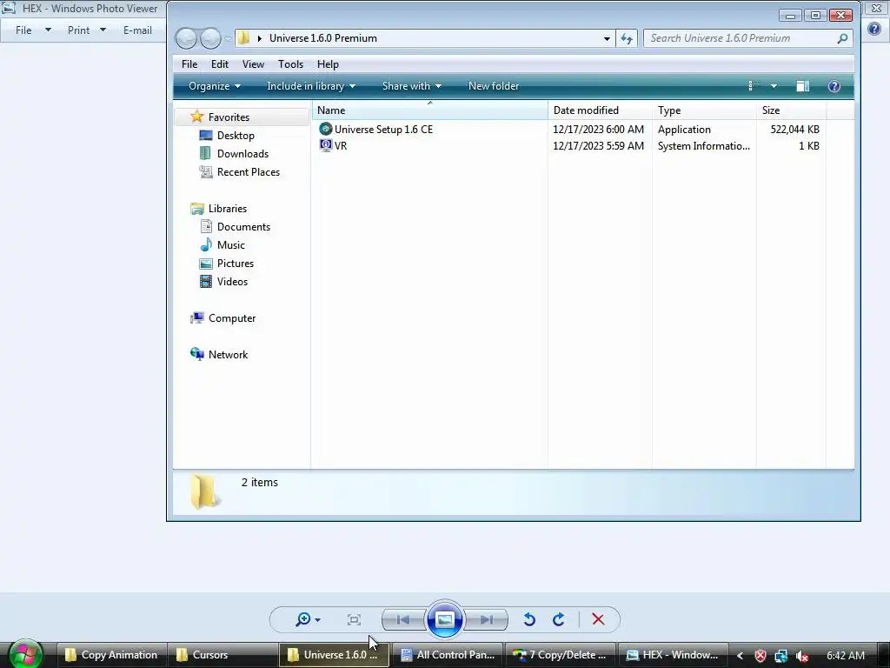Sort by the Date modified column header
The image size is (890, 668).
(x=600, y=110)
